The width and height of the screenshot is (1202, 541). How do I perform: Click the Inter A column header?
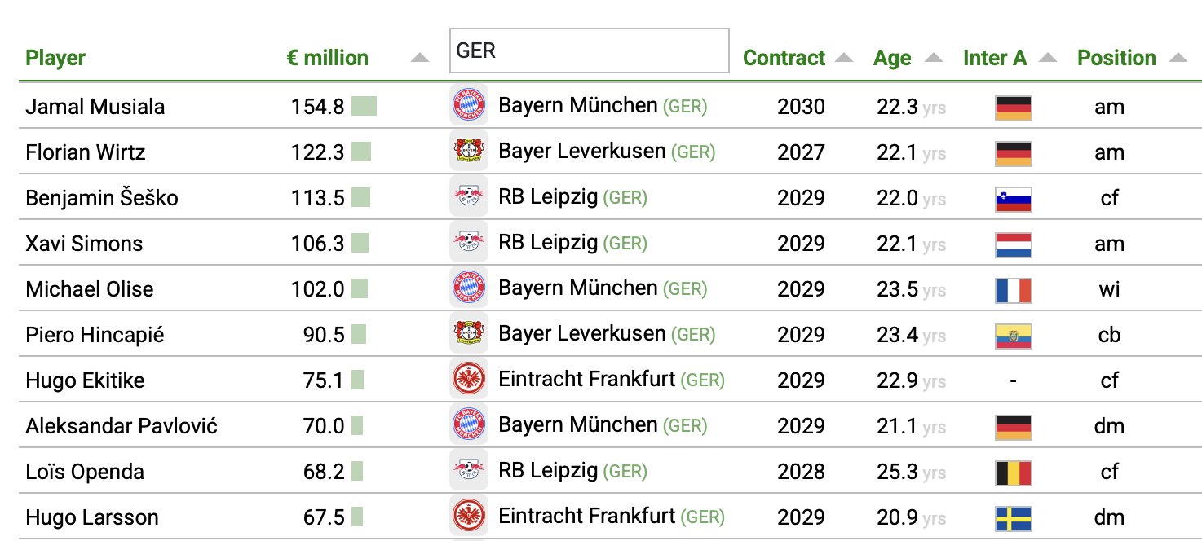click(995, 58)
